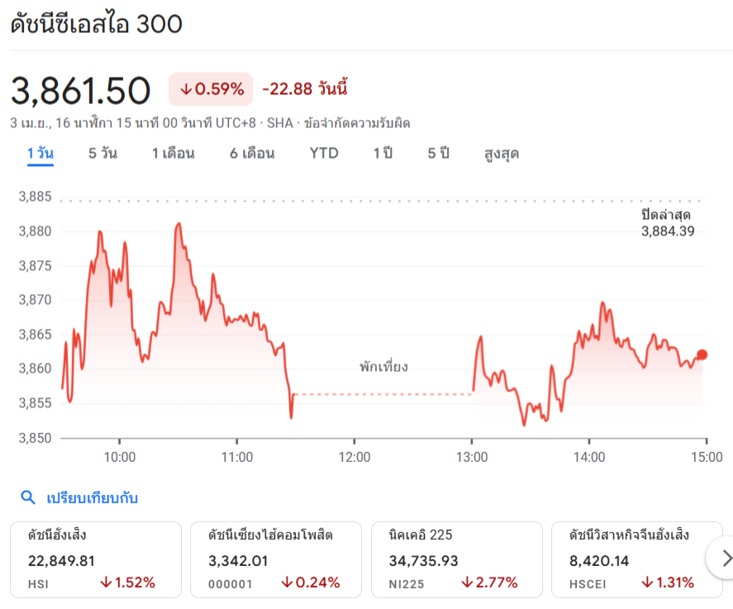
Task: Click the 13:00 marker on time axis
Action: 472,457
